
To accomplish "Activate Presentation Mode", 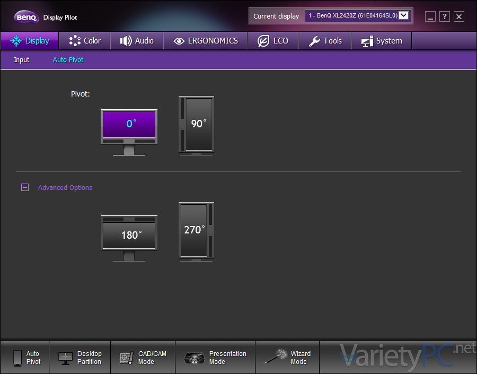I will 215,357.
